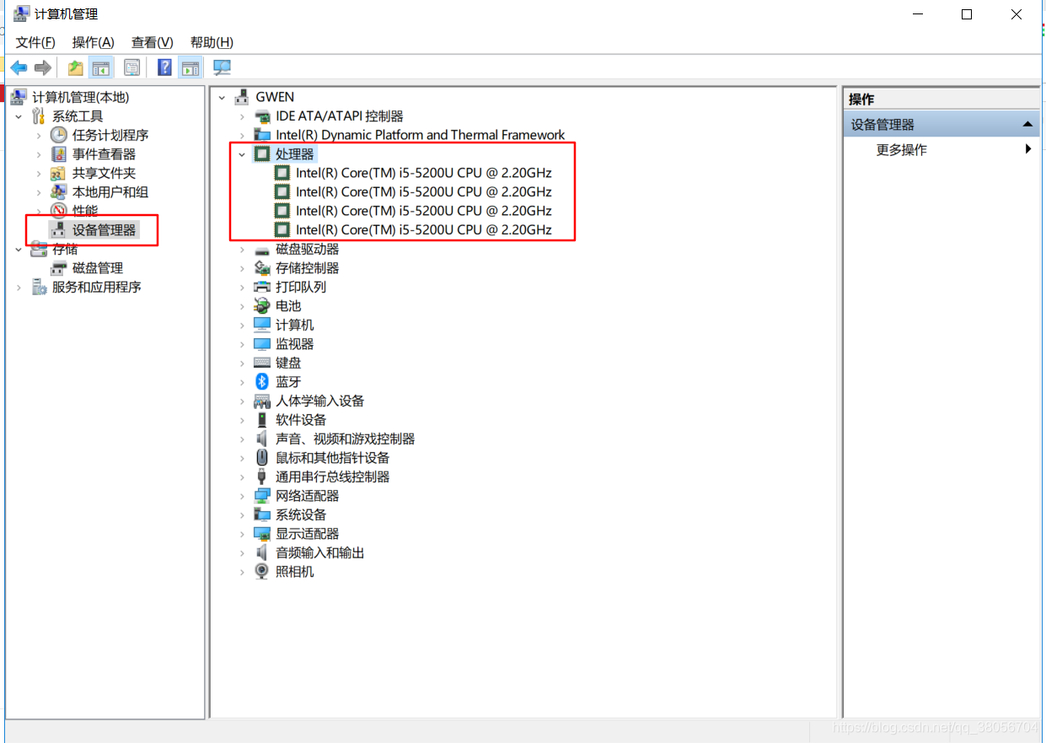Click the 磁盘管理 icon in left tree

pos(58,268)
